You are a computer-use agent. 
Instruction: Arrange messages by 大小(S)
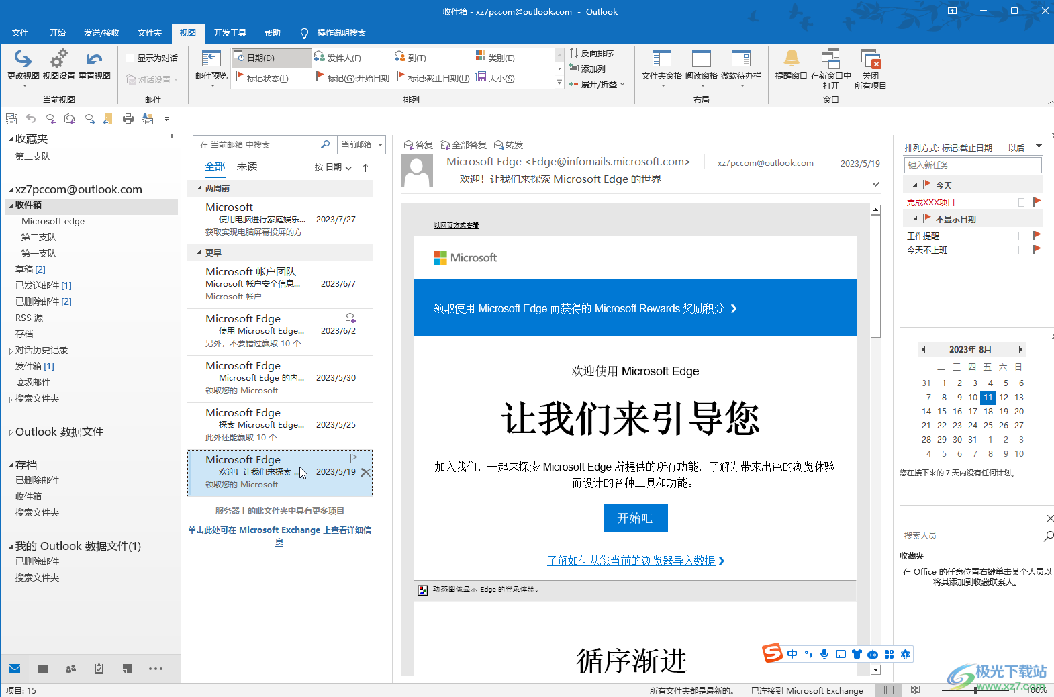tap(495, 78)
